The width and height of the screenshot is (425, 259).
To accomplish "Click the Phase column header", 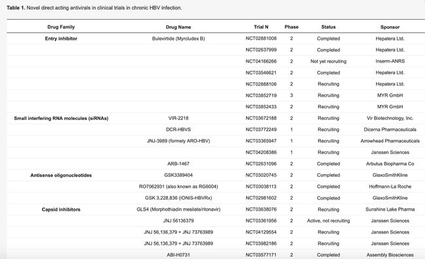I will [x=292, y=27].
